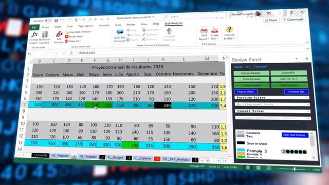Click the Review Panel ribbon button
This screenshot has width=329, height=185.
74,36
